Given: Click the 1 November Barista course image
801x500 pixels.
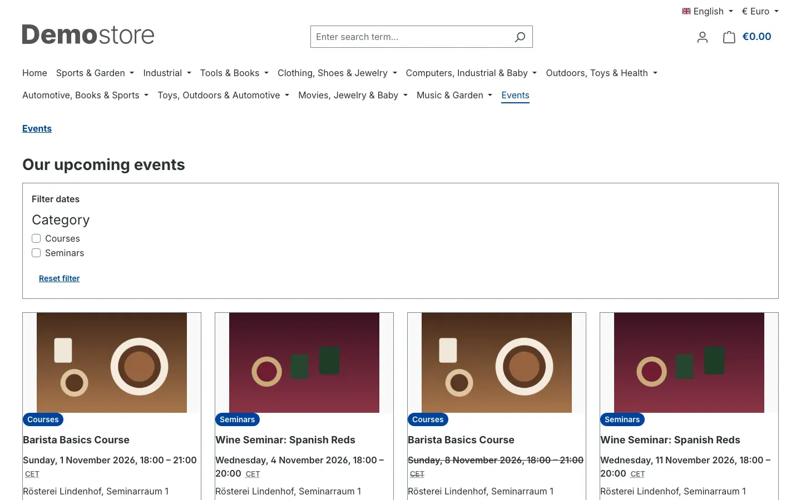Looking at the screenshot, I should tap(112, 363).
